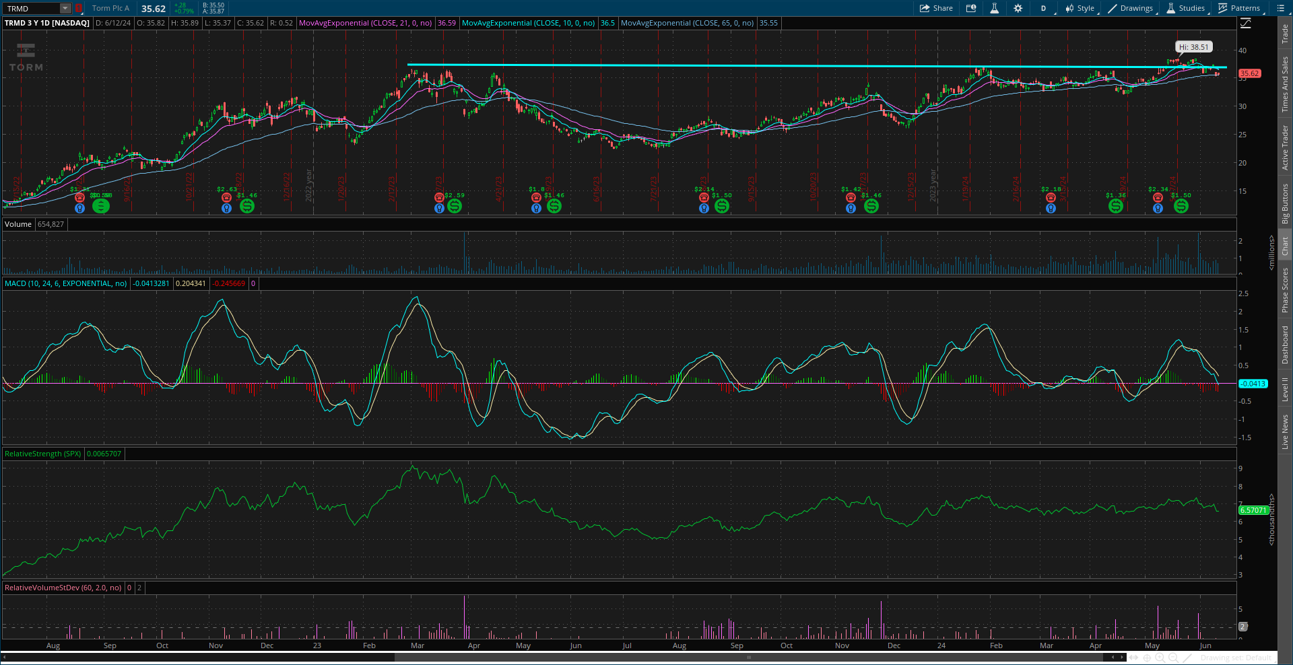Click the 35.62 last price in header
The image size is (1293, 665).
point(154,9)
